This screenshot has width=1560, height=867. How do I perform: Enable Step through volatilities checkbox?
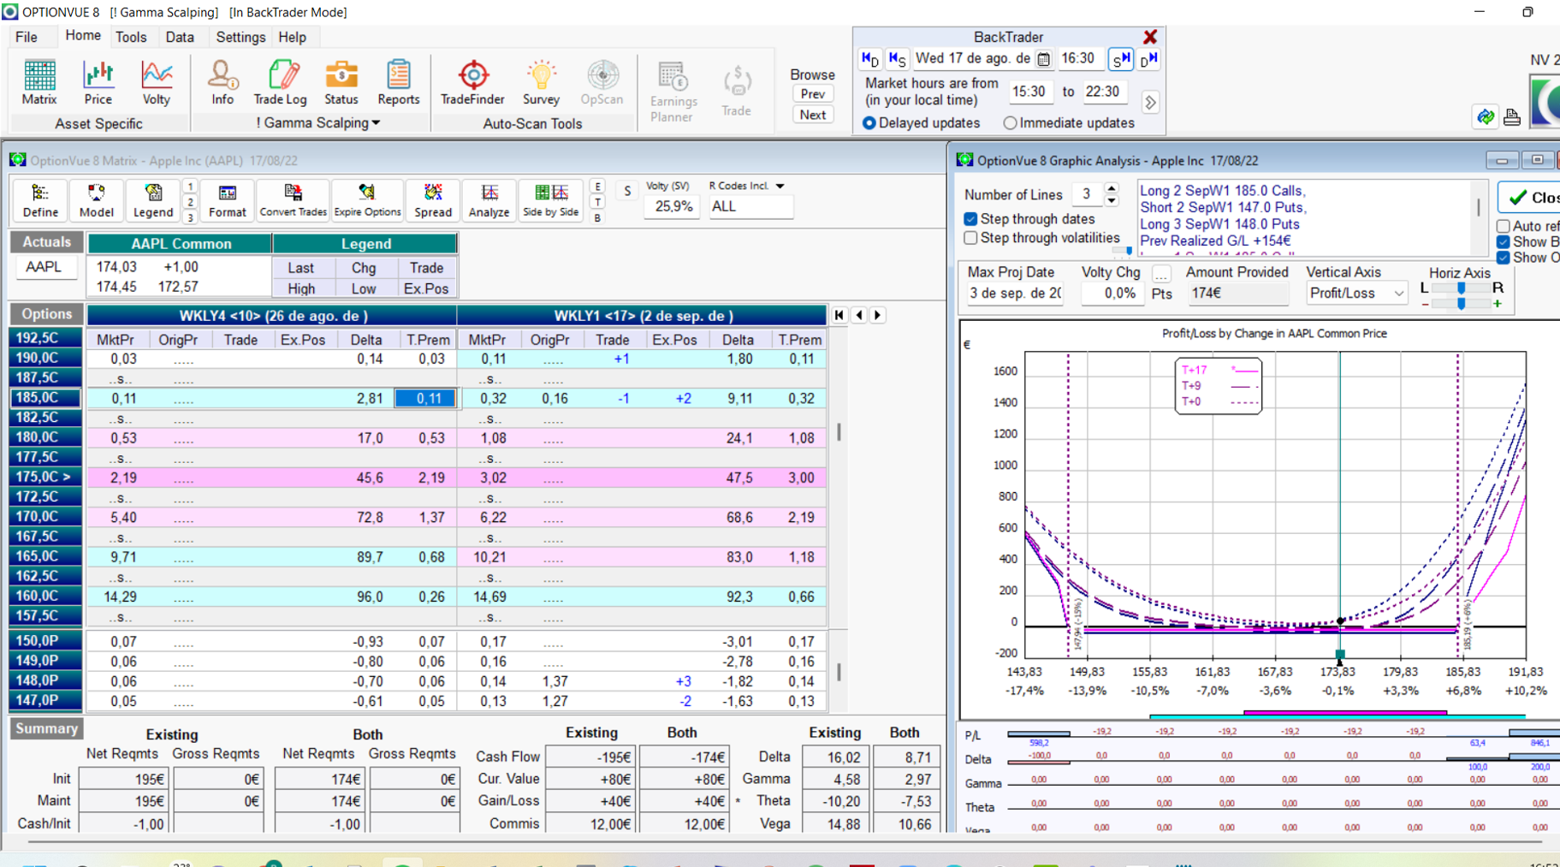[x=970, y=238]
